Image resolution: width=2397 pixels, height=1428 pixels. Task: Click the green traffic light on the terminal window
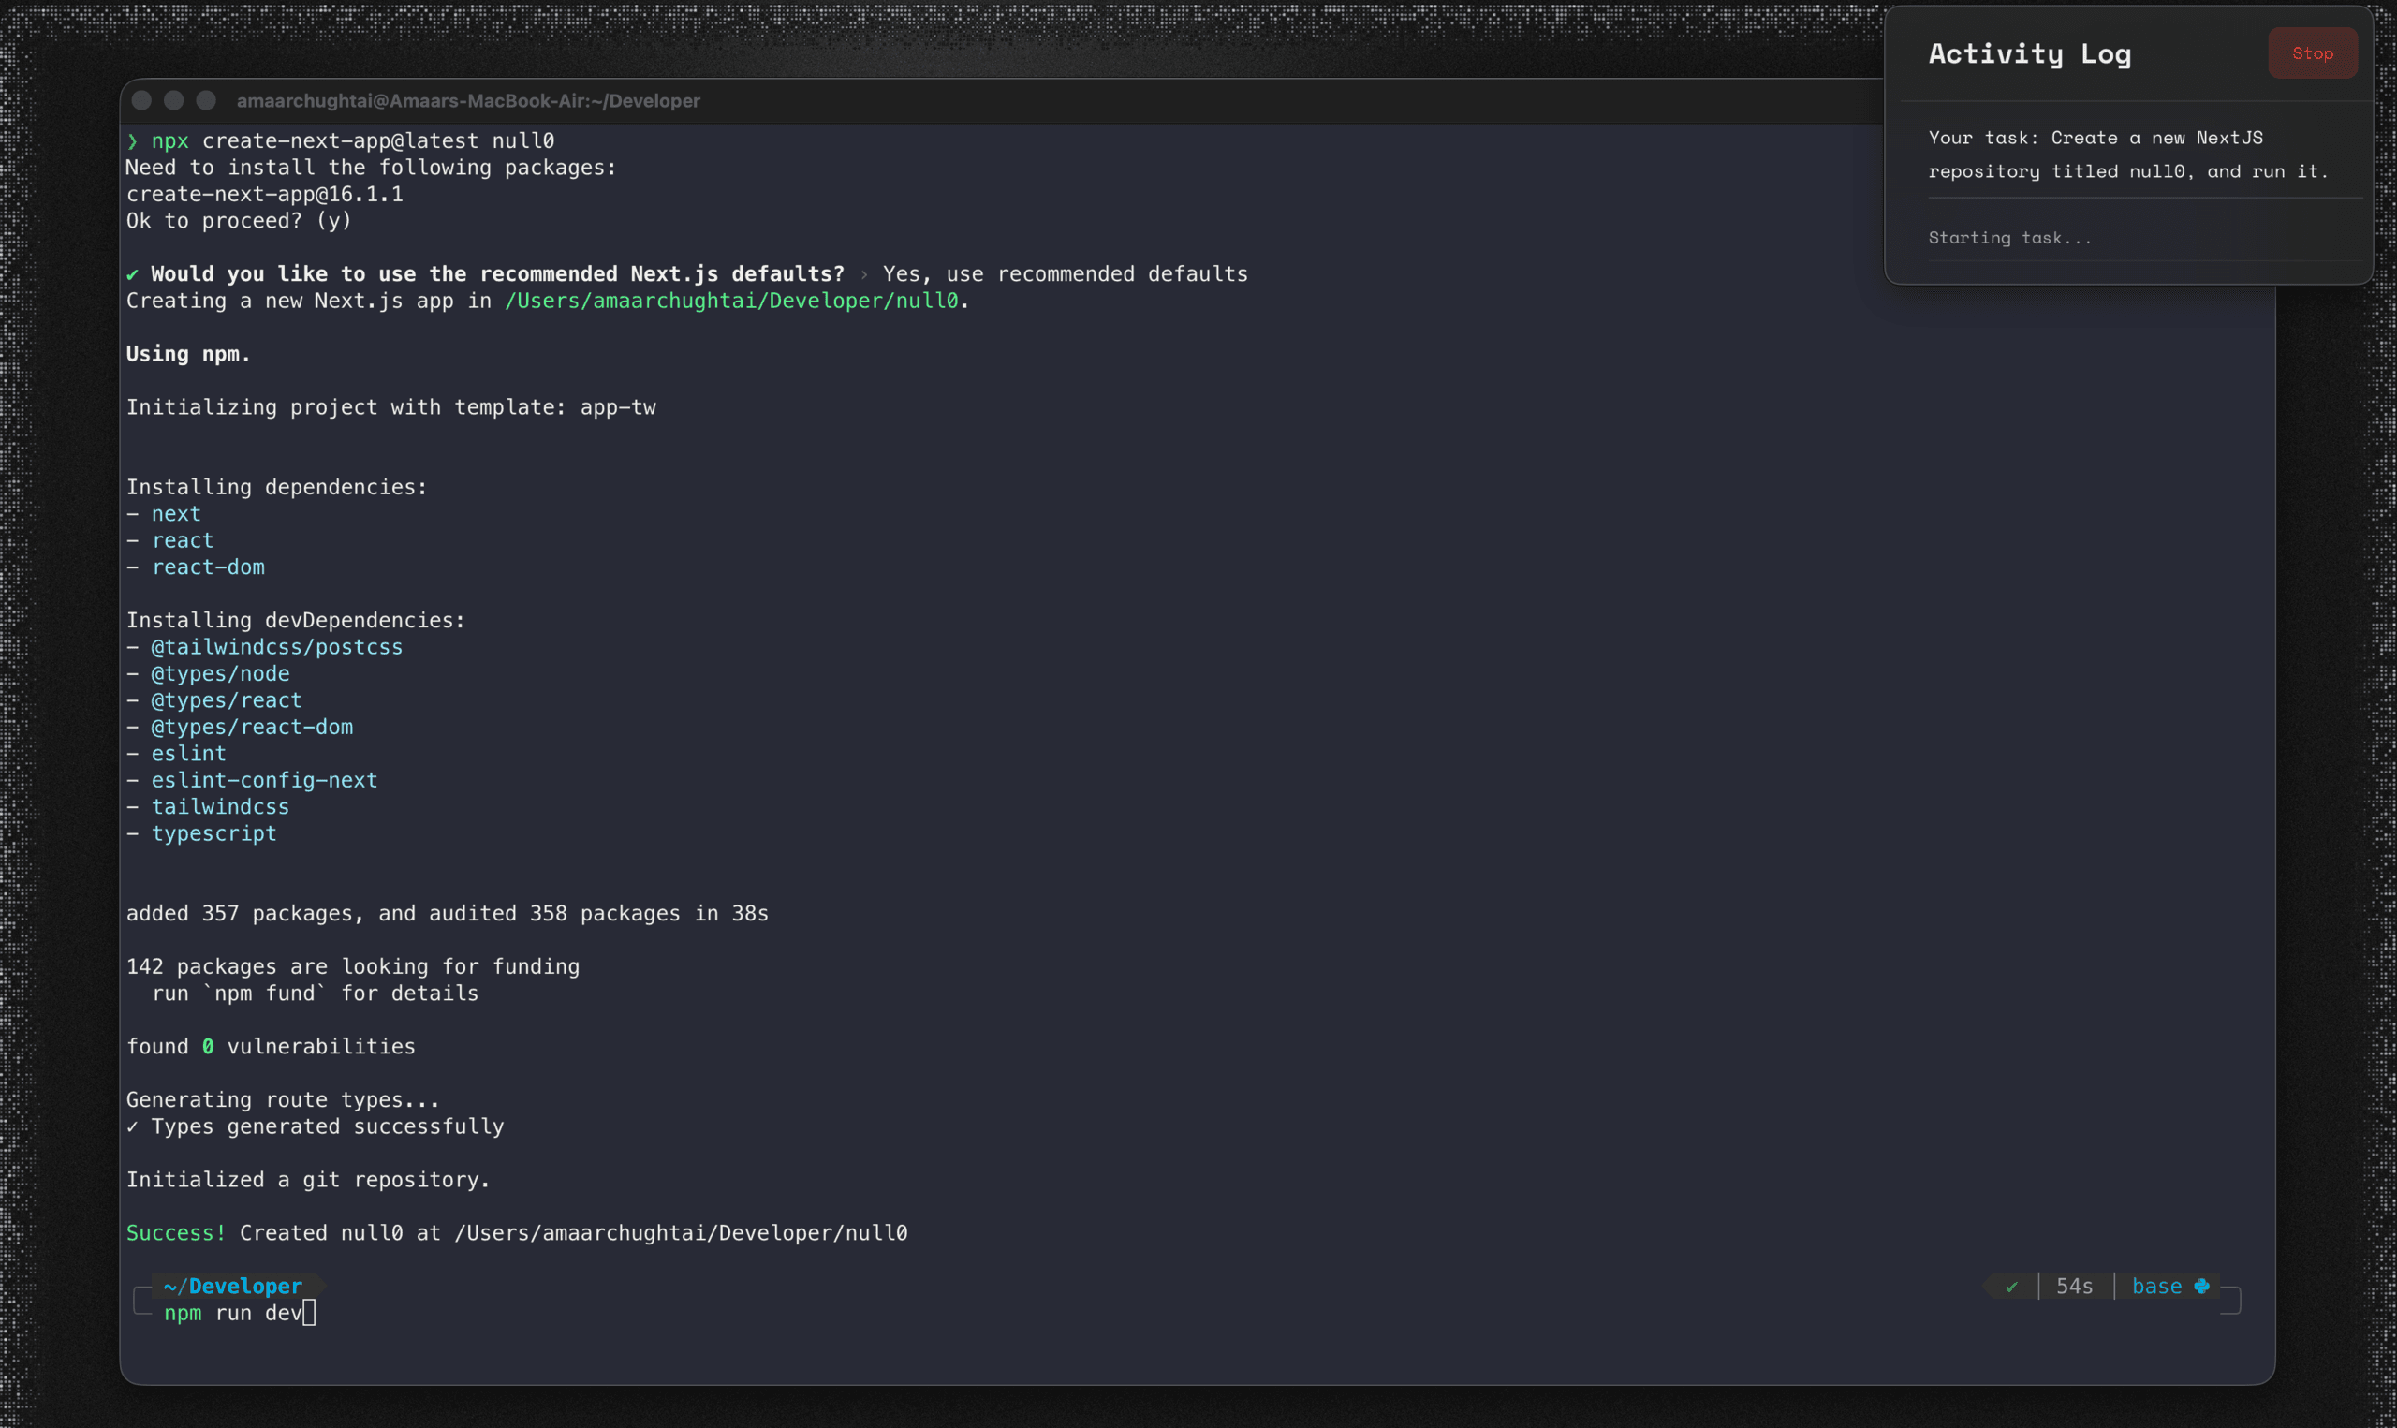point(206,100)
